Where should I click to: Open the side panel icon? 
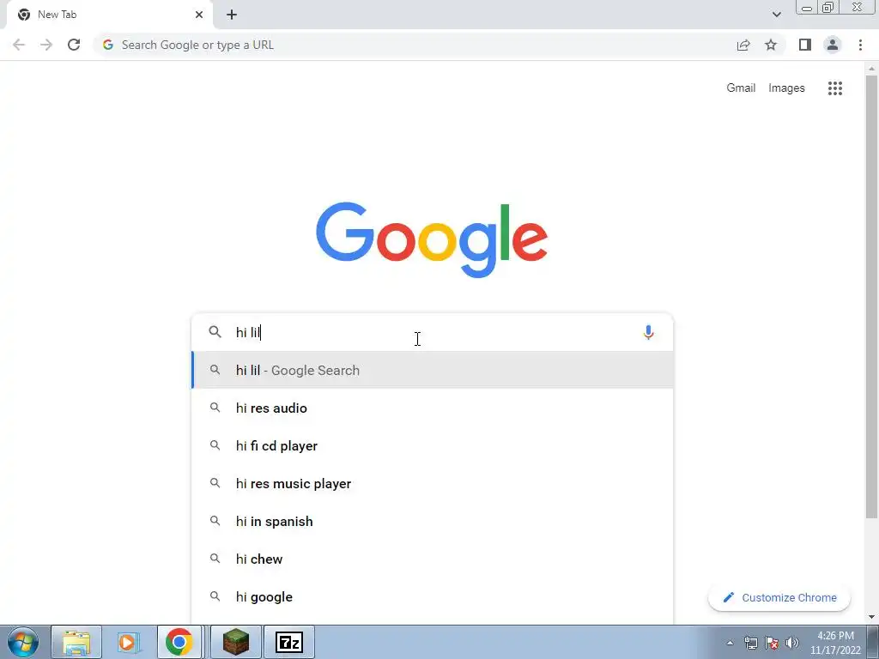coord(805,45)
